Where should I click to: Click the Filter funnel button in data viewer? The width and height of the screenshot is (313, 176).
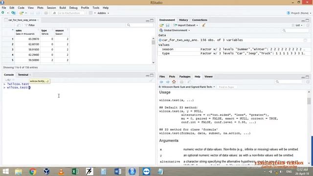pos(30,25)
